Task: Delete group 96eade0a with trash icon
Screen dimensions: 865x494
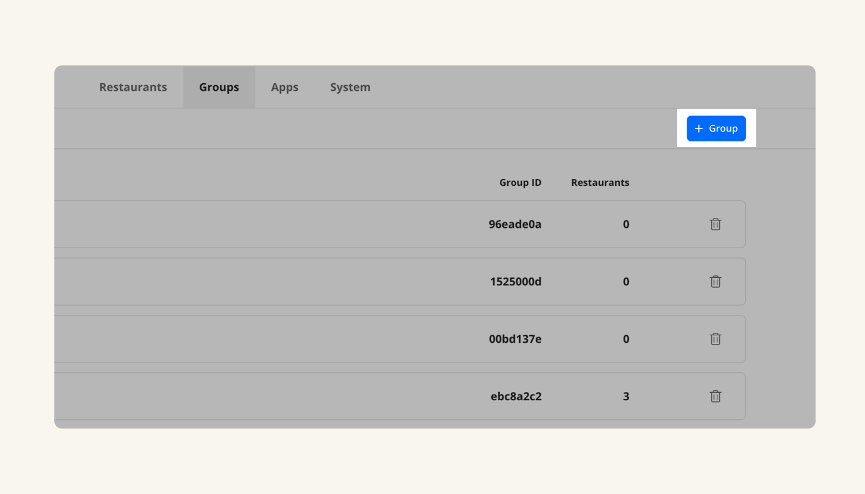Action: (x=715, y=224)
